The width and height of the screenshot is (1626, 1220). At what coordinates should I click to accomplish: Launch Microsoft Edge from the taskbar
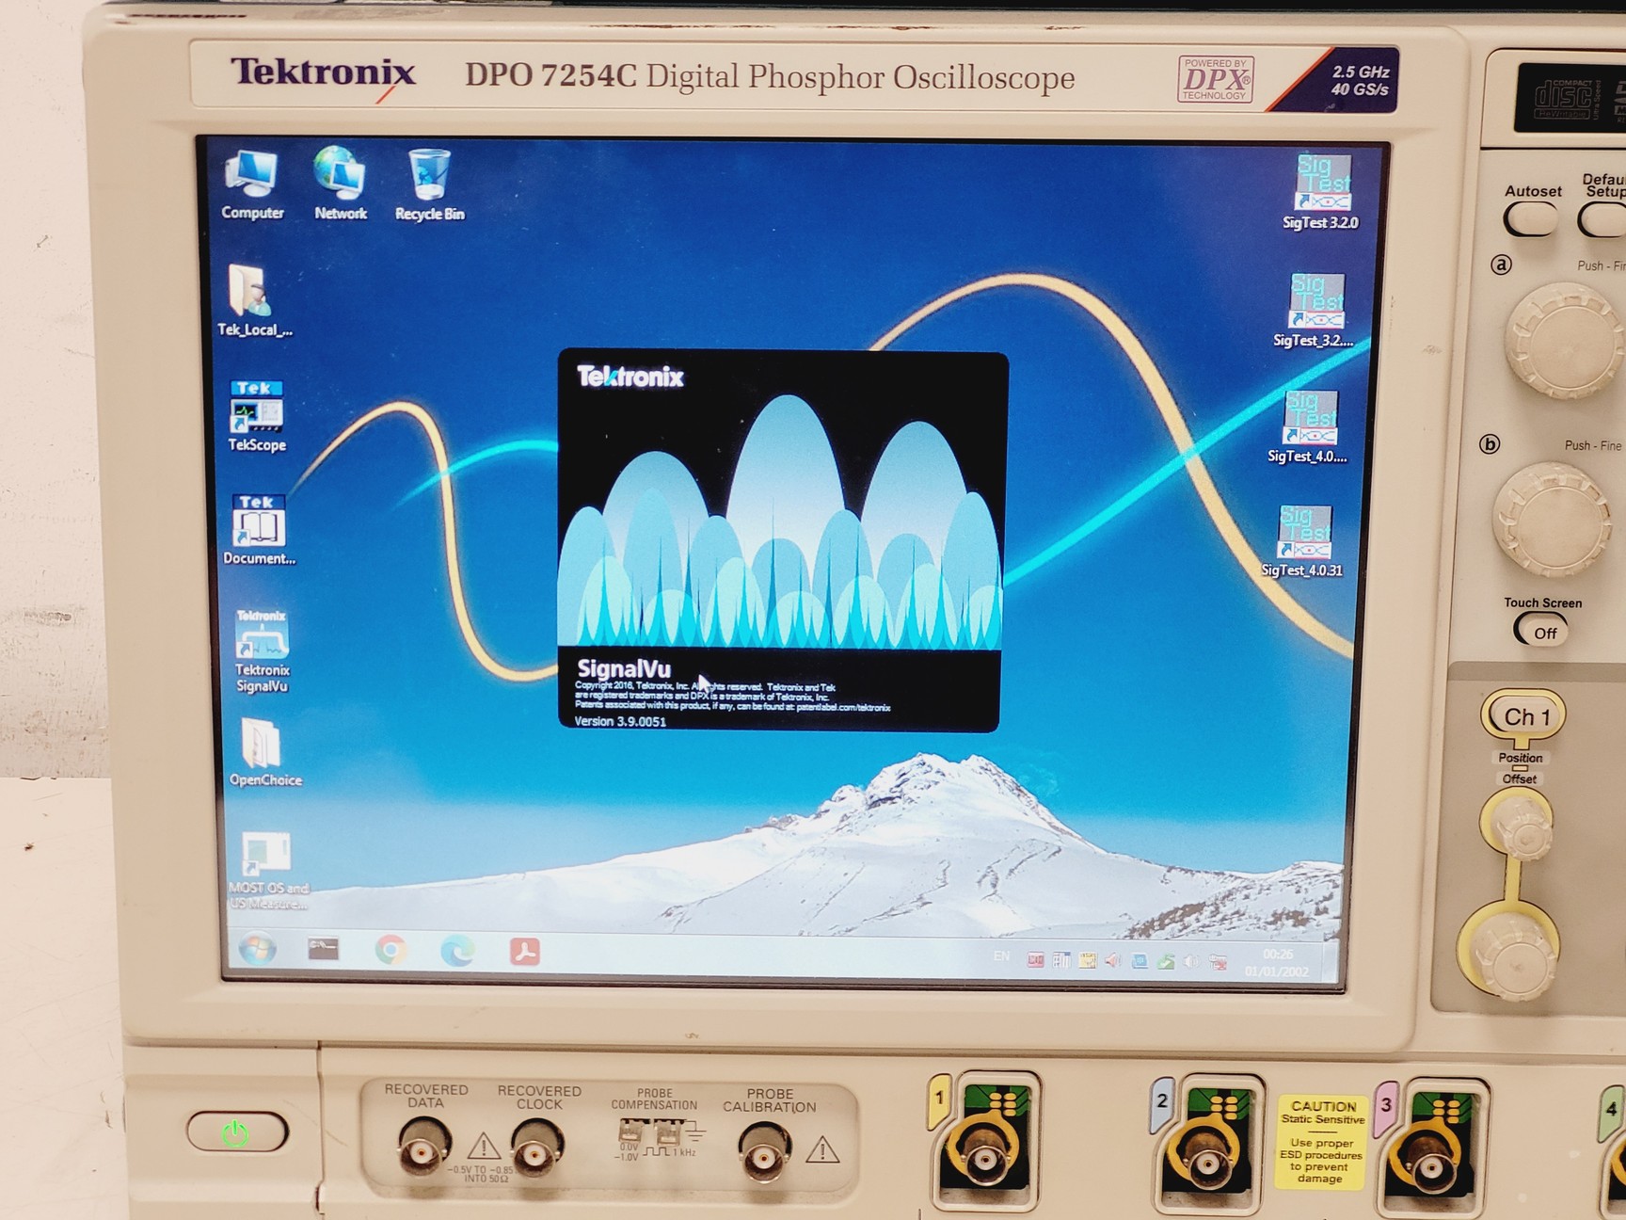tap(458, 952)
